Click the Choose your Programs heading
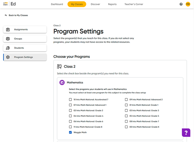 (71, 57)
